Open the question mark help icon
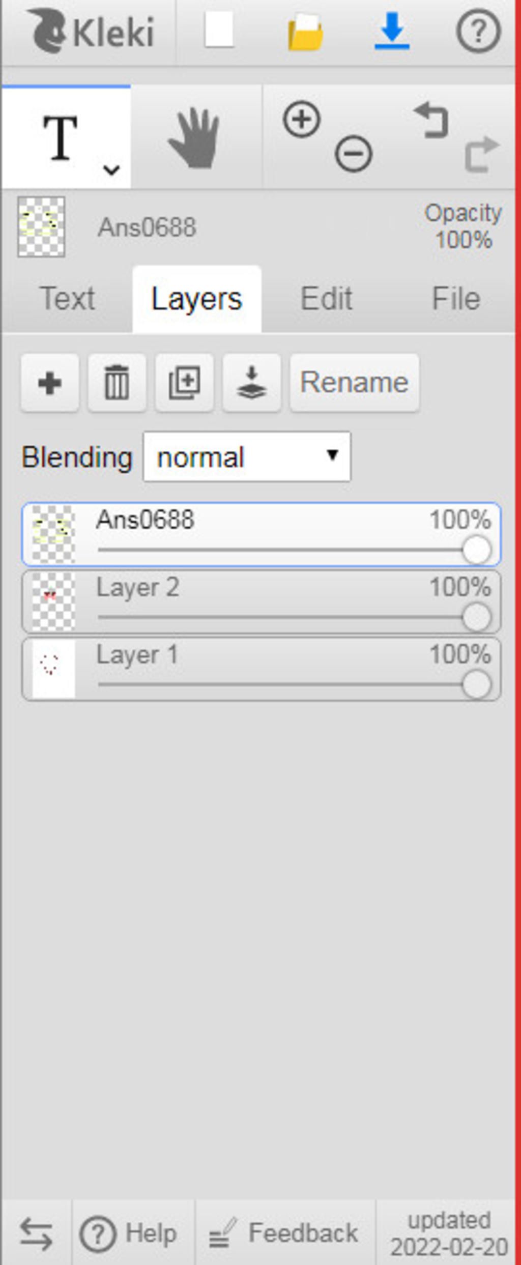521x1265 pixels. (478, 32)
